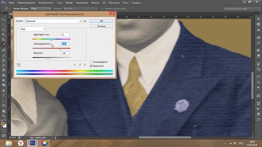The height and width of the screenshot is (147, 262).
Task: Open the Слои menu
Action: pos(59,3)
